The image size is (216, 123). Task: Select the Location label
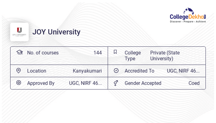[x=37, y=71]
